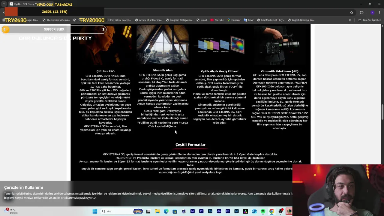Open The Exhibit: Schema bookmark
384x216 pixels.
click(56, 20)
